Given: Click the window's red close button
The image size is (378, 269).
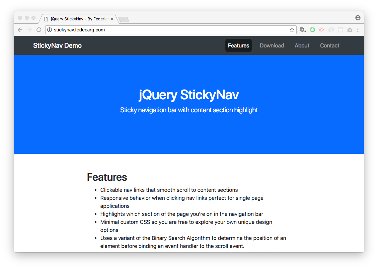Looking at the screenshot, I should point(20,18).
